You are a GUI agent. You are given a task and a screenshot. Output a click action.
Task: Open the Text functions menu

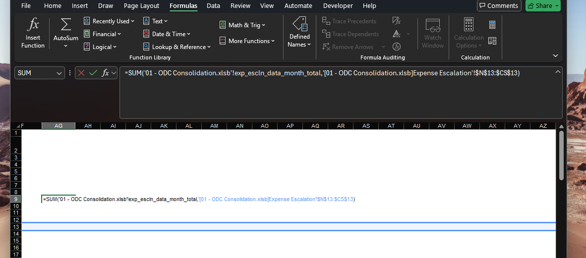155,21
